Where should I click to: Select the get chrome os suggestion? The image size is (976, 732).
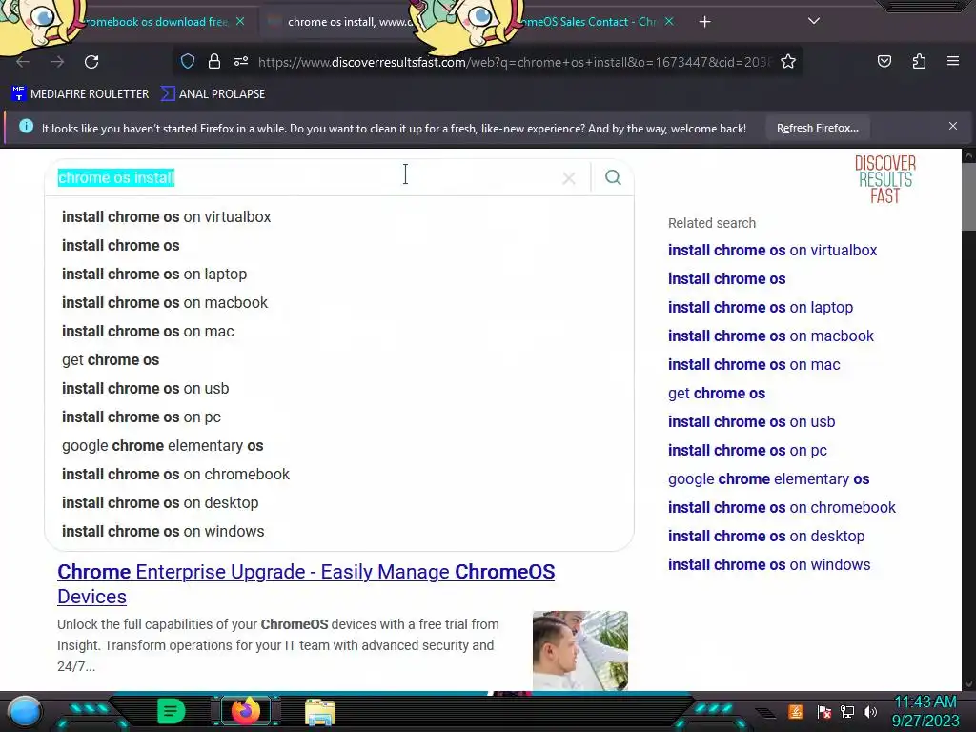[111, 359]
